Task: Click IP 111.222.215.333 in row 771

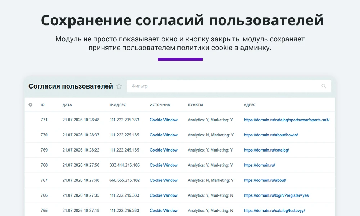Action: (124, 120)
